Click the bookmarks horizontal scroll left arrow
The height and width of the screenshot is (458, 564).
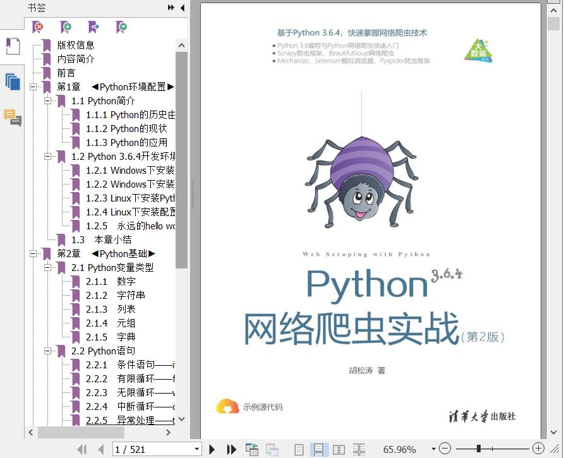pyautogui.click(x=31, y=433)
